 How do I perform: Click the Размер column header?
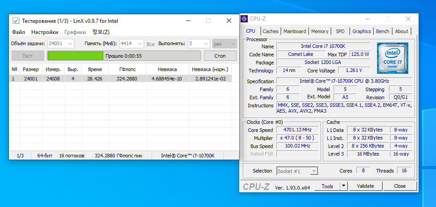point(31,69)
